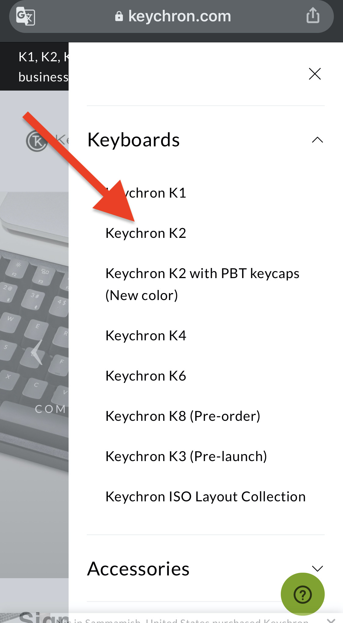Tap the previous slide arrow on the keyboard image

37,352
